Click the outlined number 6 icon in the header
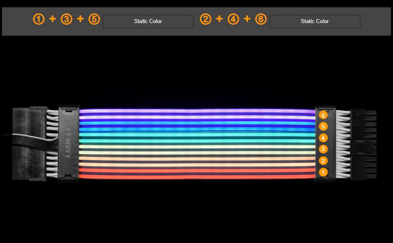 coord(261,19)
